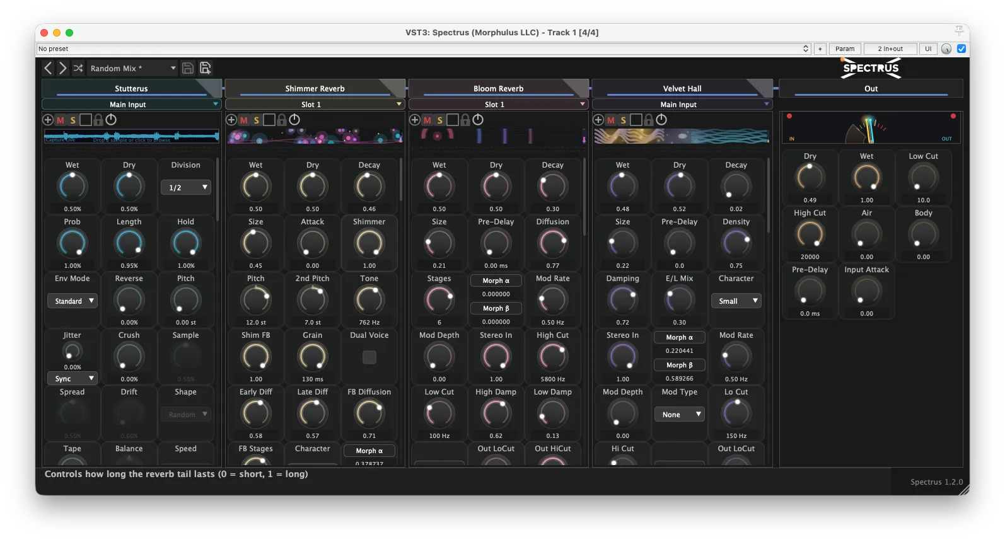Solo the Stutterus module with S
This screenshot has height=542, width=1005.
(x=73, y=120)
